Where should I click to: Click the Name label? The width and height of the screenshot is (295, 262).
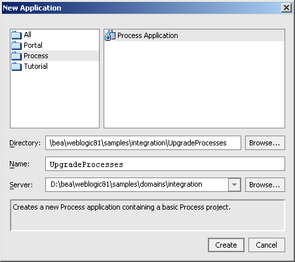tap(20, 164)
